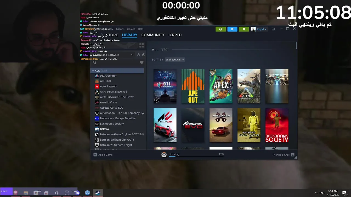Open the Alphabetical sort by dropdown
The height and width of the screenshot is (197, 351).
coord(175,60)
